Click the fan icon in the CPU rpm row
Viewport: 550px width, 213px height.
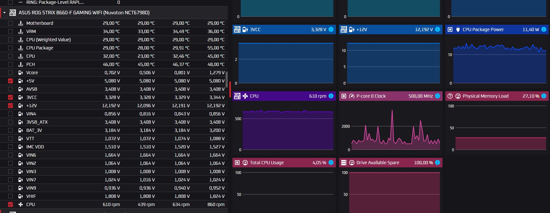(x=21, y=204)
